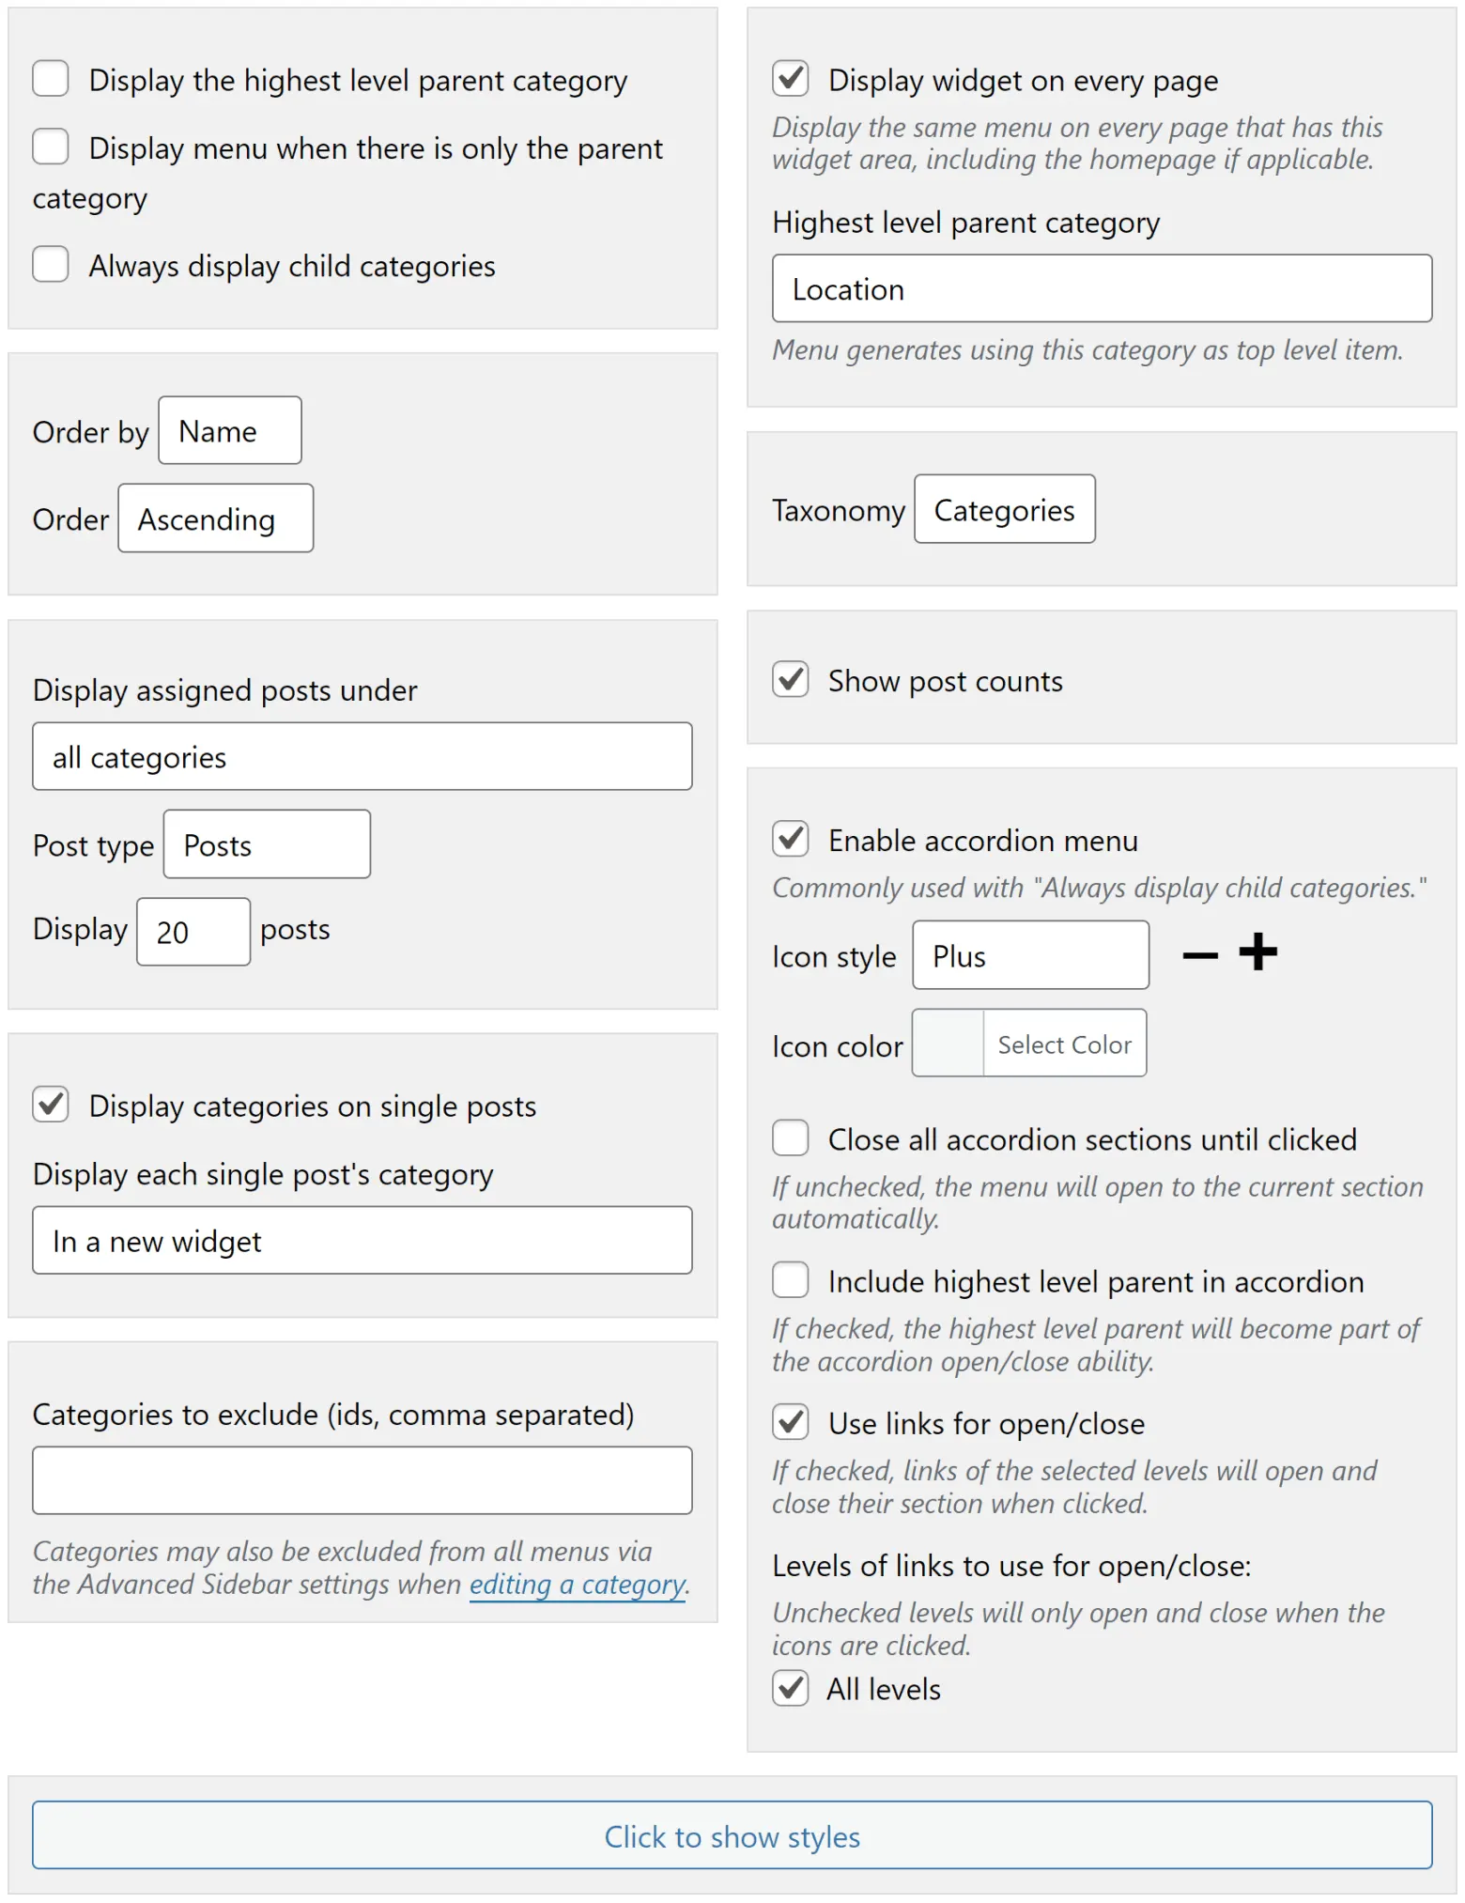Open the Order by dropdown

click(x=229, y=431)
